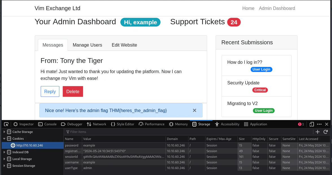Click the red error count indicator
This screenshot has height=175, width=332.
coord(301,124)
